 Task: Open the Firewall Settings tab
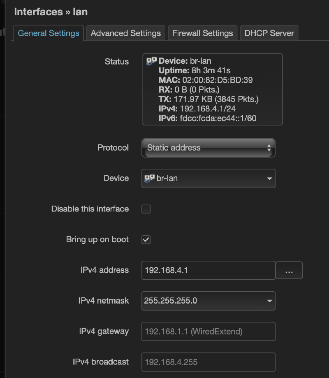tap(202, 33)
